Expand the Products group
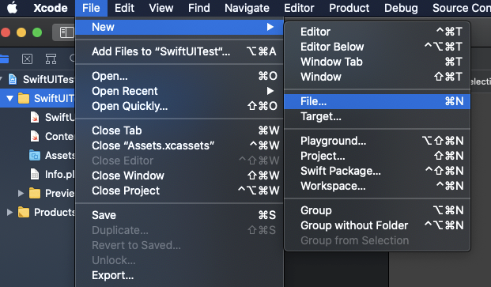Viewport: 491px width, 287px height. click(x=10, y=212)
